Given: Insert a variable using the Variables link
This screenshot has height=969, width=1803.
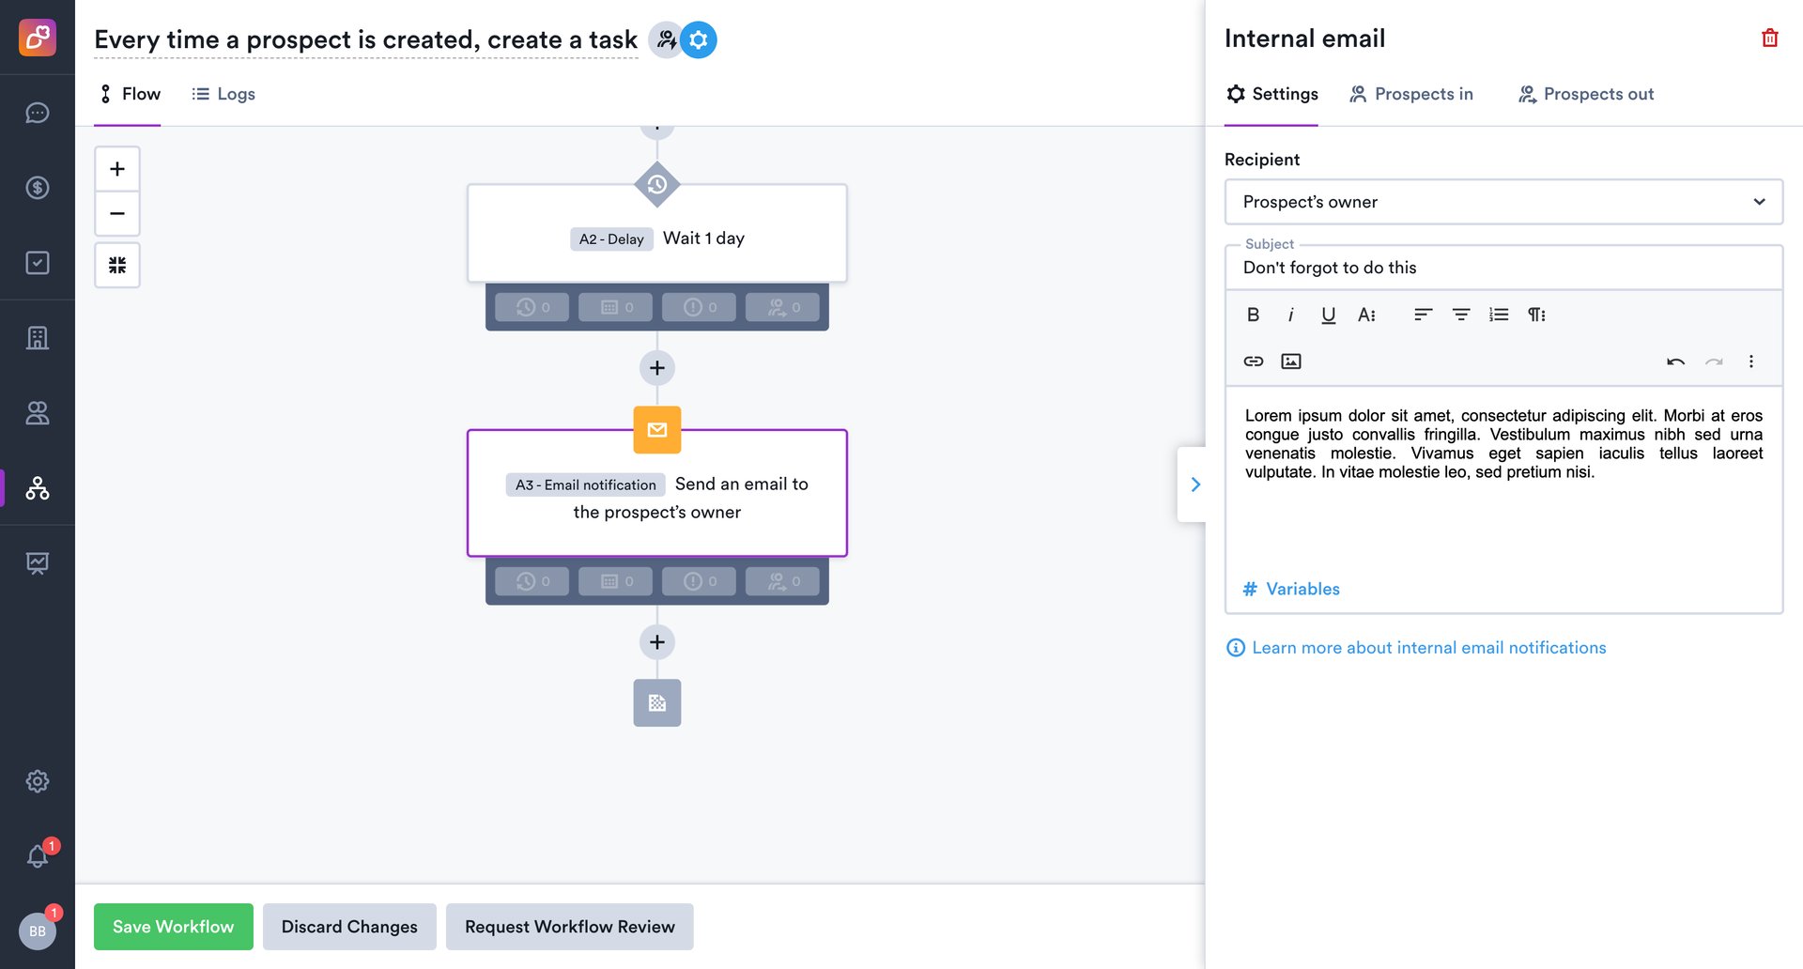Looking at the screenshot, I should (x=1302, y=589).
